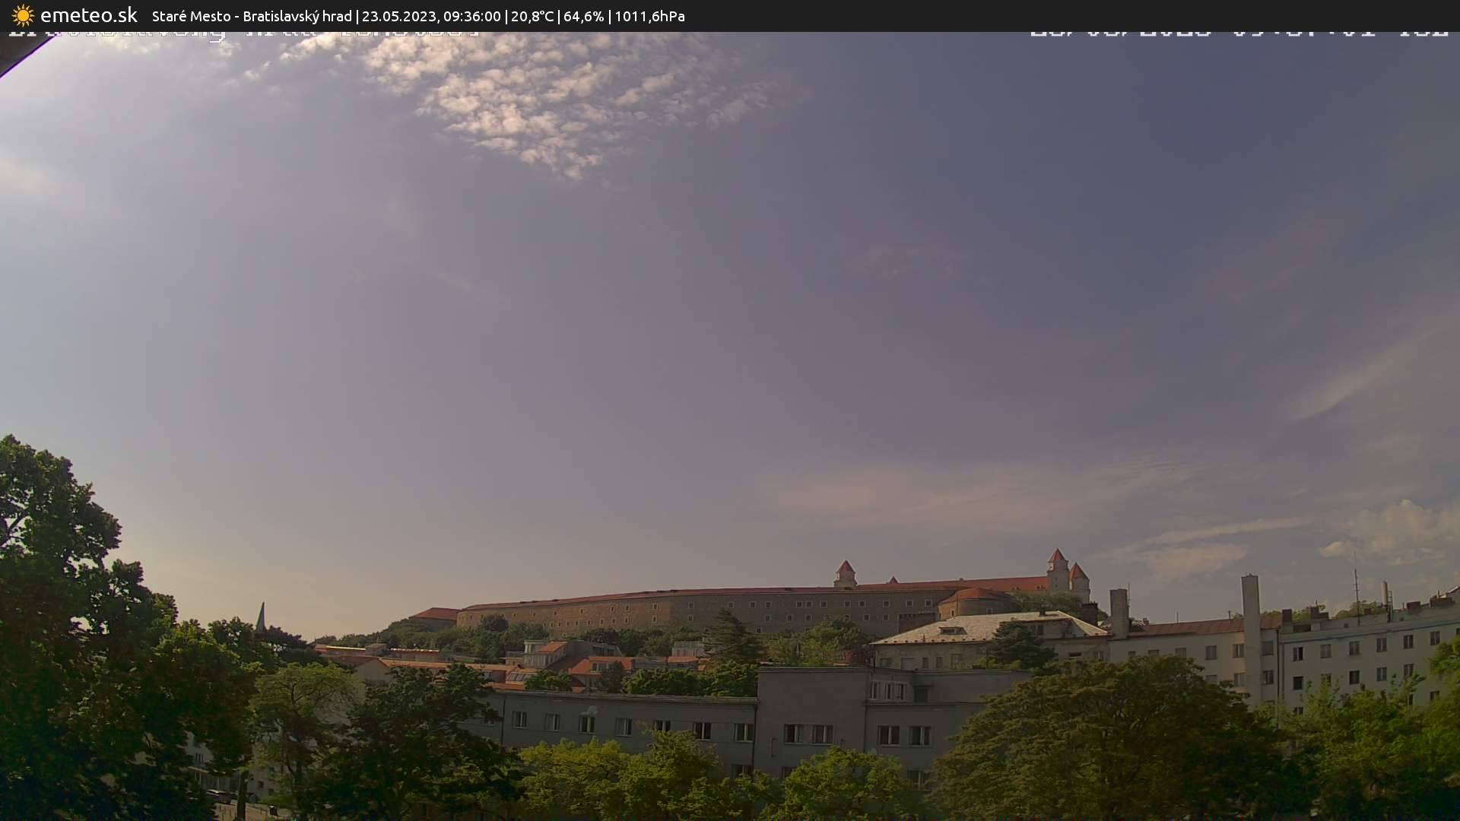Click the date 23.05.2023 in overlay
This screenshot has height=821, width=1460.
tap(400, 16)
